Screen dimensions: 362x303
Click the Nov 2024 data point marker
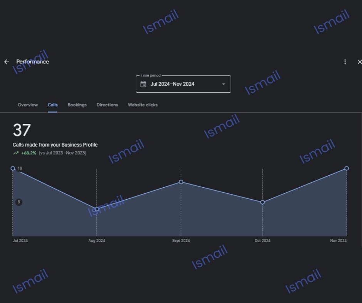pyautogui.click(x=347, y=168)
